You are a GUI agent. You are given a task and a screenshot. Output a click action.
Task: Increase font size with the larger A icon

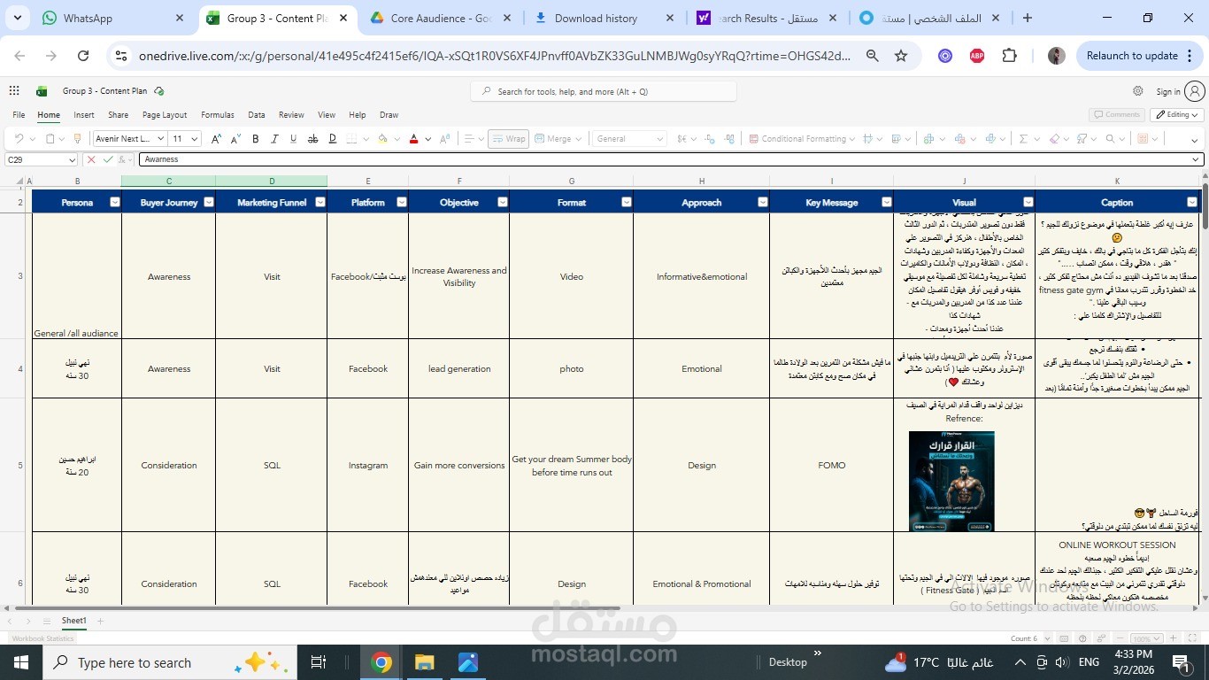pyautogui.click(x=216, y=138)
